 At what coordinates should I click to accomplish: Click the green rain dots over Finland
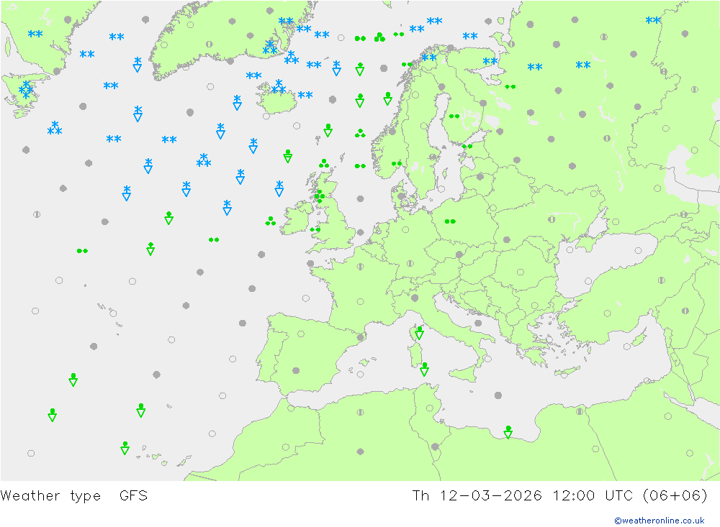point(454,116)
